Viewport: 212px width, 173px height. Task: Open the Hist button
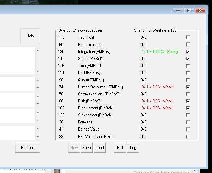pyautogui.click(x=120, y=148)
